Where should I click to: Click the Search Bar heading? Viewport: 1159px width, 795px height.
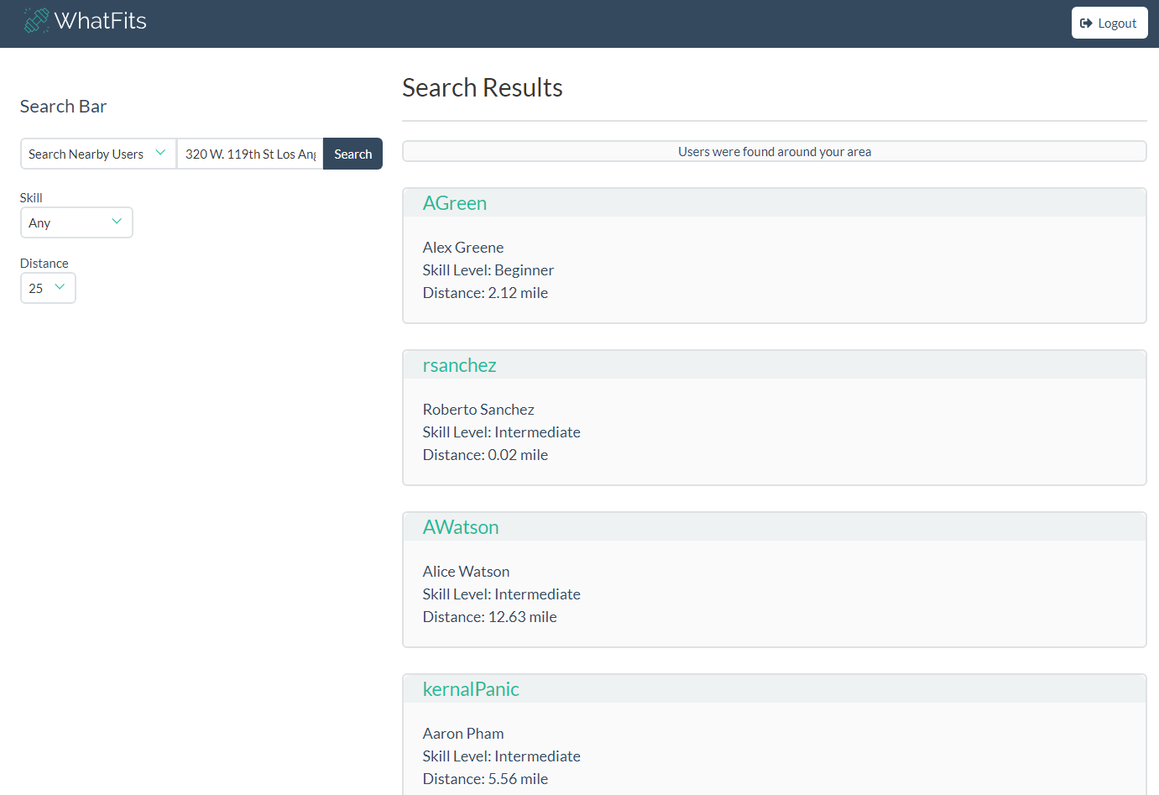pyautogui.click(x=64, y=107)
